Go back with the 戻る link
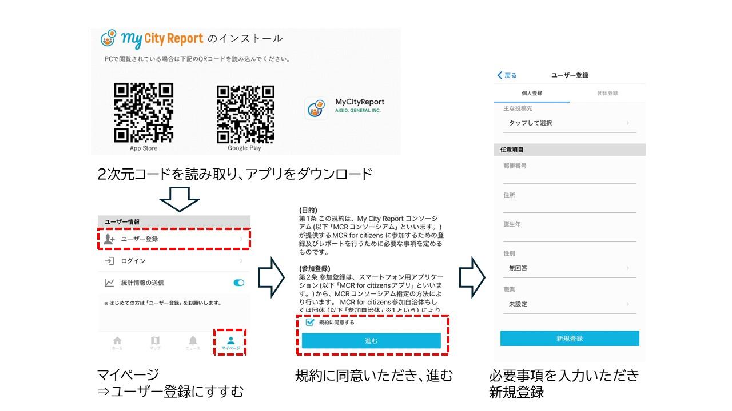Viewport: 732px width, 411px height. [507, 75]
